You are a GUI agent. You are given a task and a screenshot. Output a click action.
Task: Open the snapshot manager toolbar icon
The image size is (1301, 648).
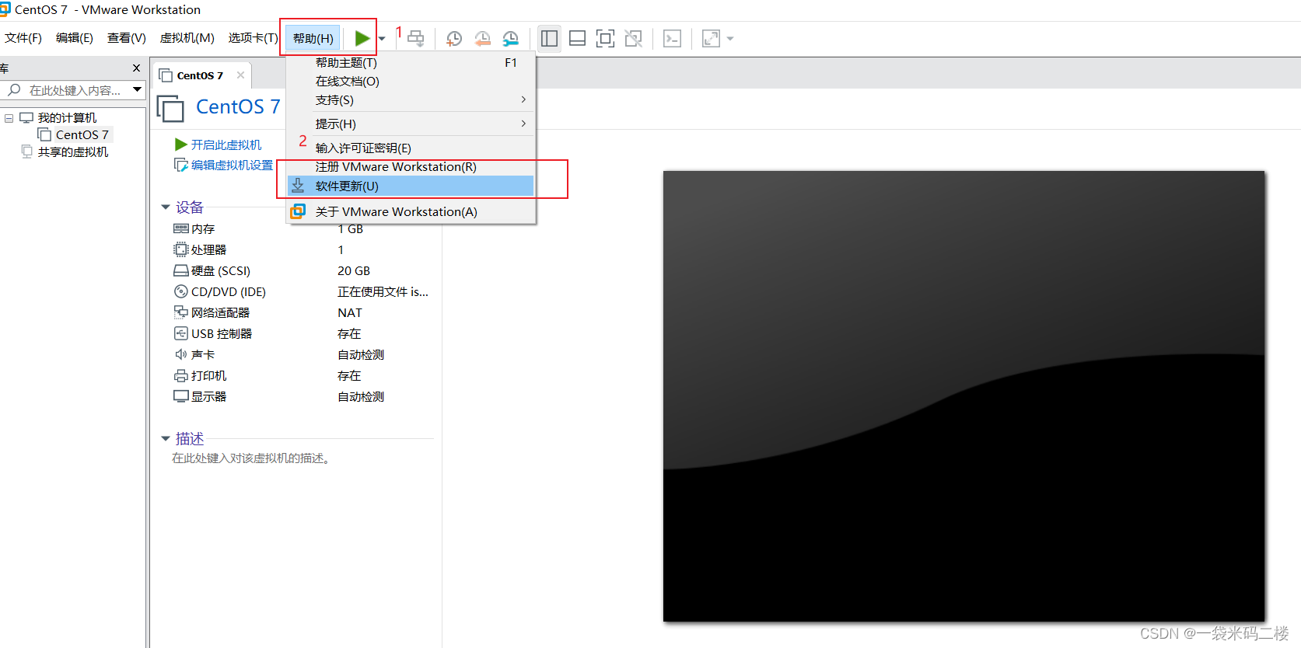pos(511,38)
